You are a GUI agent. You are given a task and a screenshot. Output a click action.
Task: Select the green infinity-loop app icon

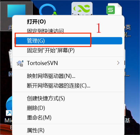point(82,8)
